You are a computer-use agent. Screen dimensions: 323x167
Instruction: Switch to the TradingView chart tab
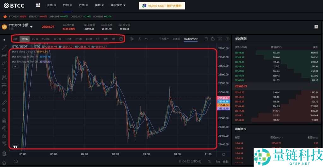[191, 39]
